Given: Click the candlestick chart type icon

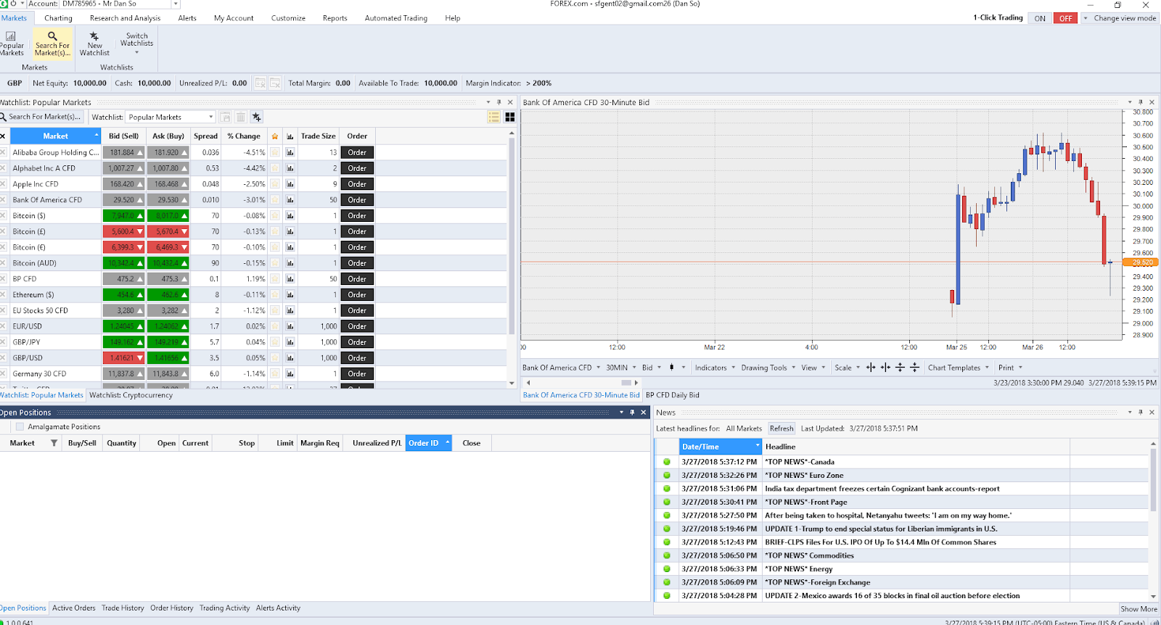Looking at the screenshot, I should [672, 368].
